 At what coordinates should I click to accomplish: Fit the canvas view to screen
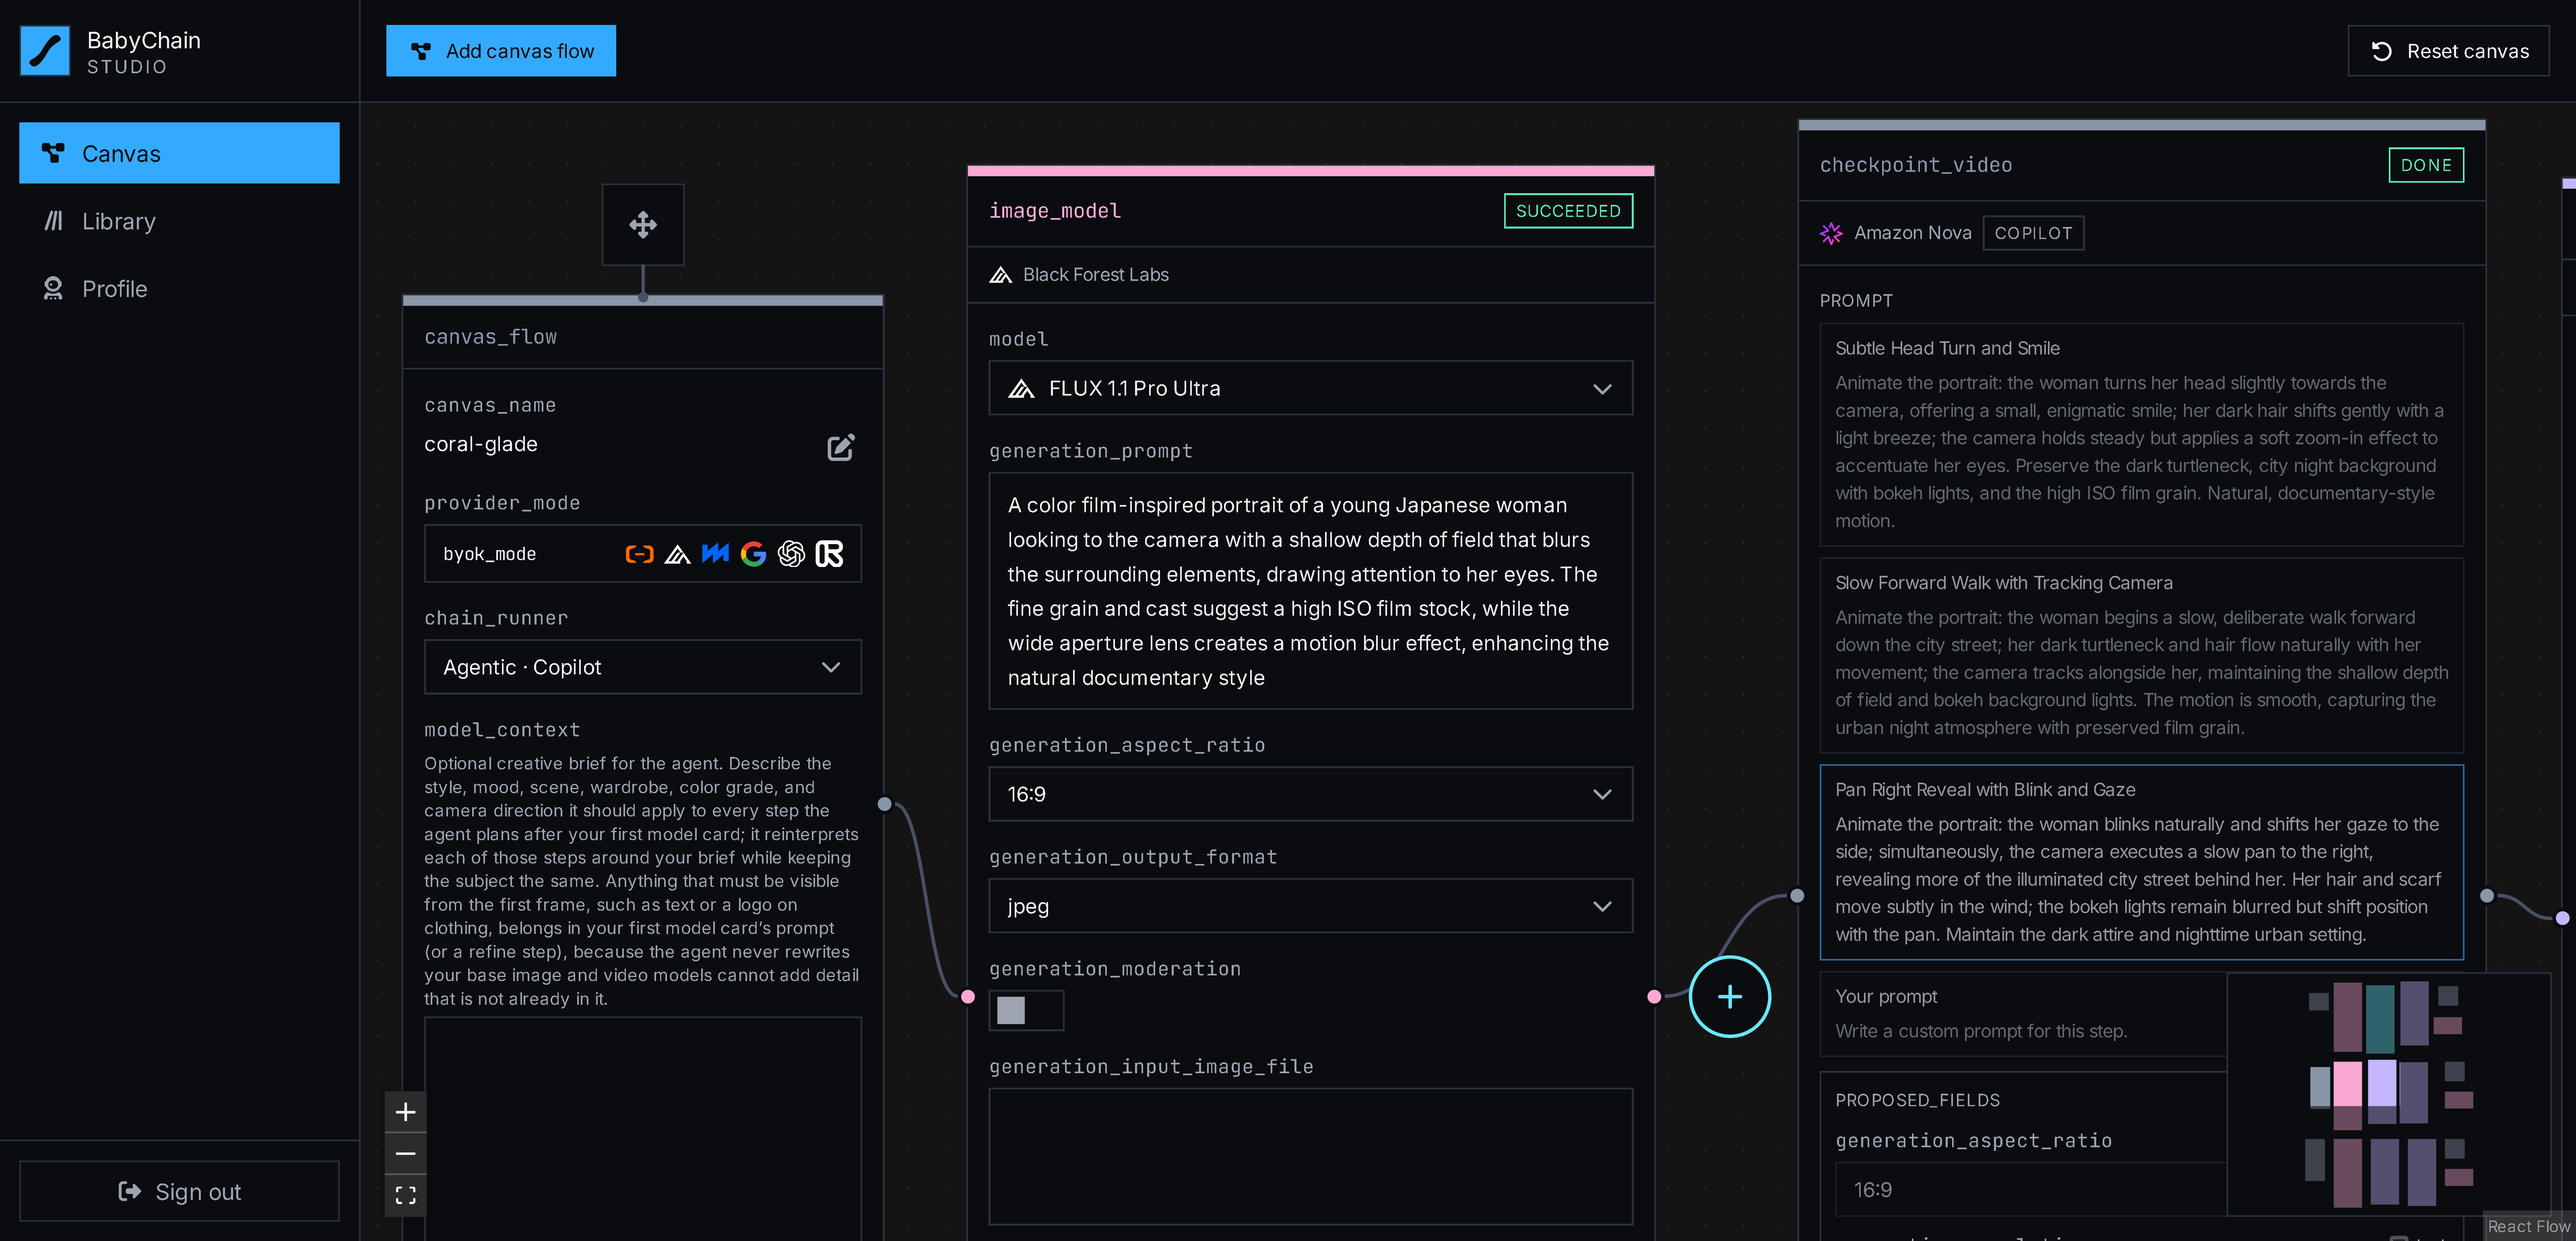[x=405, y=1195]
